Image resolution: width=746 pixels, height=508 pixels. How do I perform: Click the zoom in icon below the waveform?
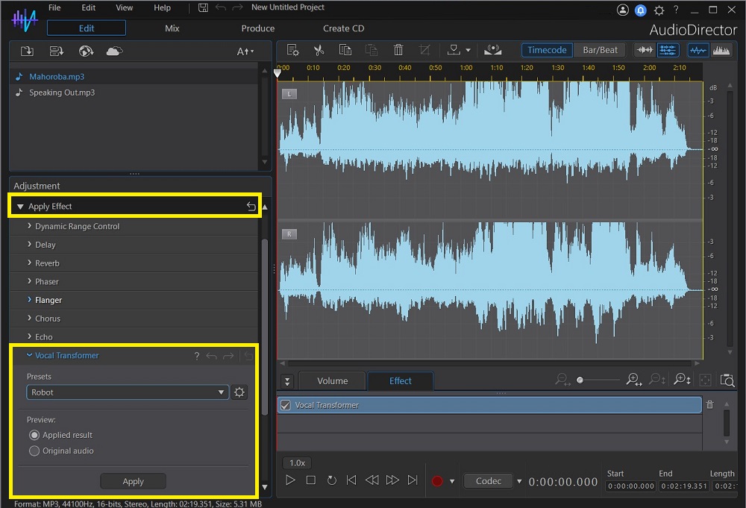point(633,380)
